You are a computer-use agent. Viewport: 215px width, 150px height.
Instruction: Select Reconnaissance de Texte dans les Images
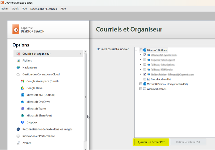click(47, 129)
